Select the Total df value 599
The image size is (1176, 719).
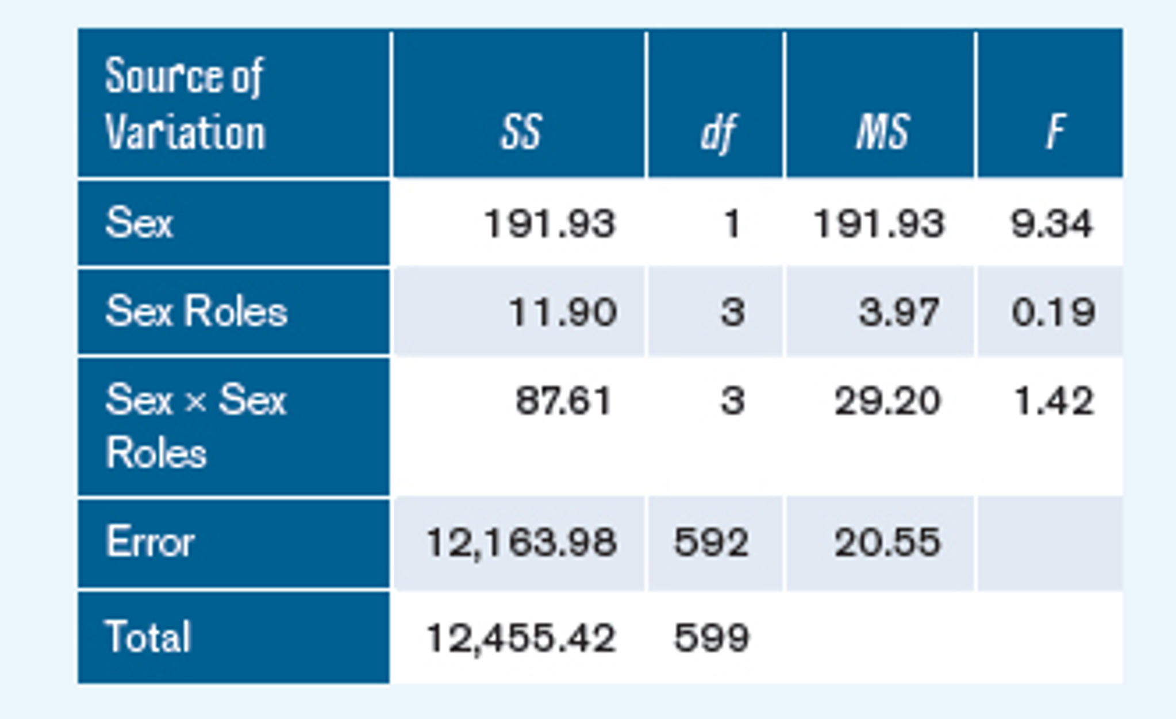(712, 637)
